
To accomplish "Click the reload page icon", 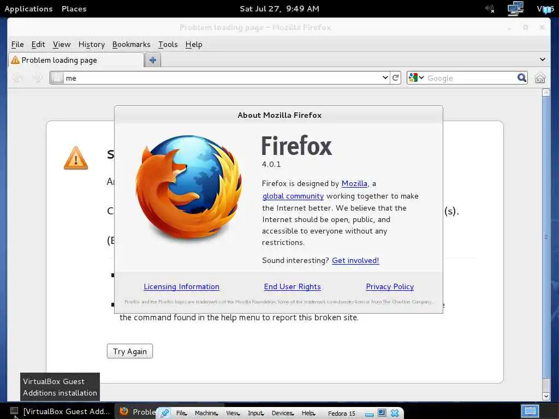I will 395,77.
